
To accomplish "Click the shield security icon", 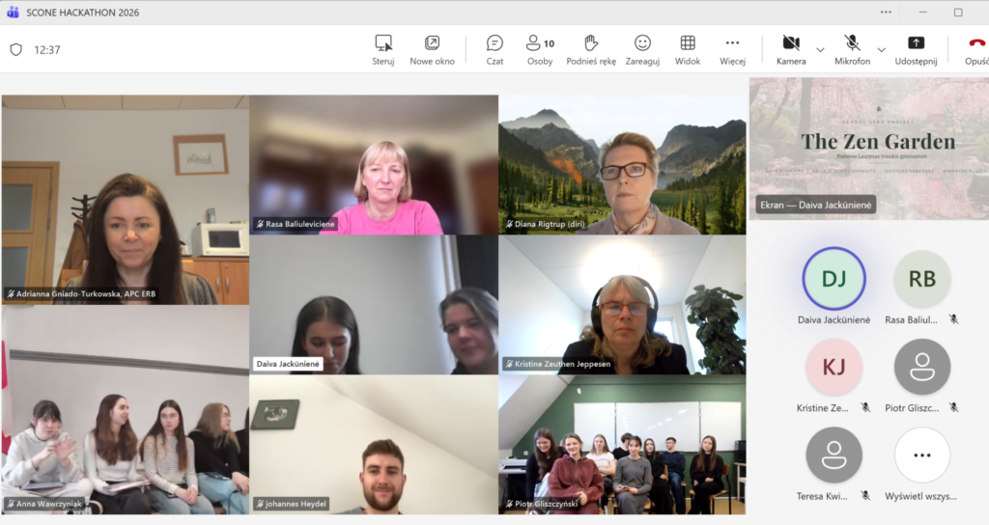I will (x=15, y=49).
